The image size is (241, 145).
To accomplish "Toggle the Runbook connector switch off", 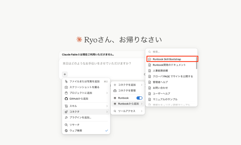I will 139,98.
